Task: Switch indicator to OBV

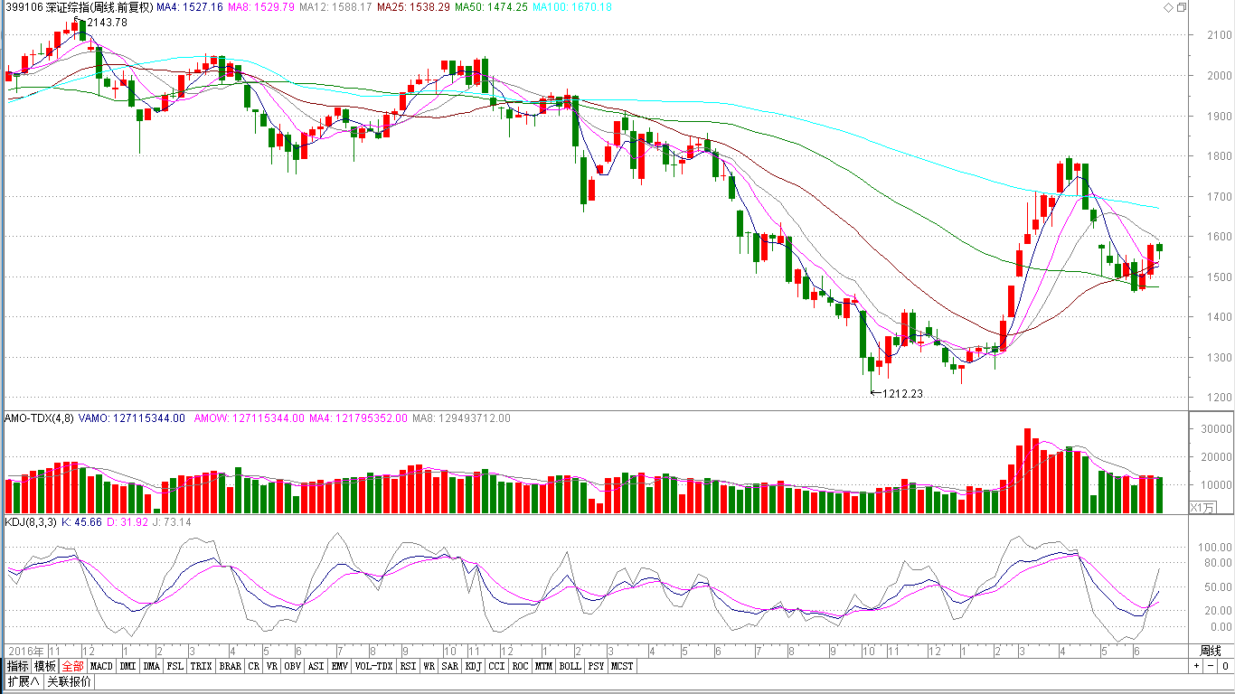Action: pyautogui.click(x=292, y=666)
